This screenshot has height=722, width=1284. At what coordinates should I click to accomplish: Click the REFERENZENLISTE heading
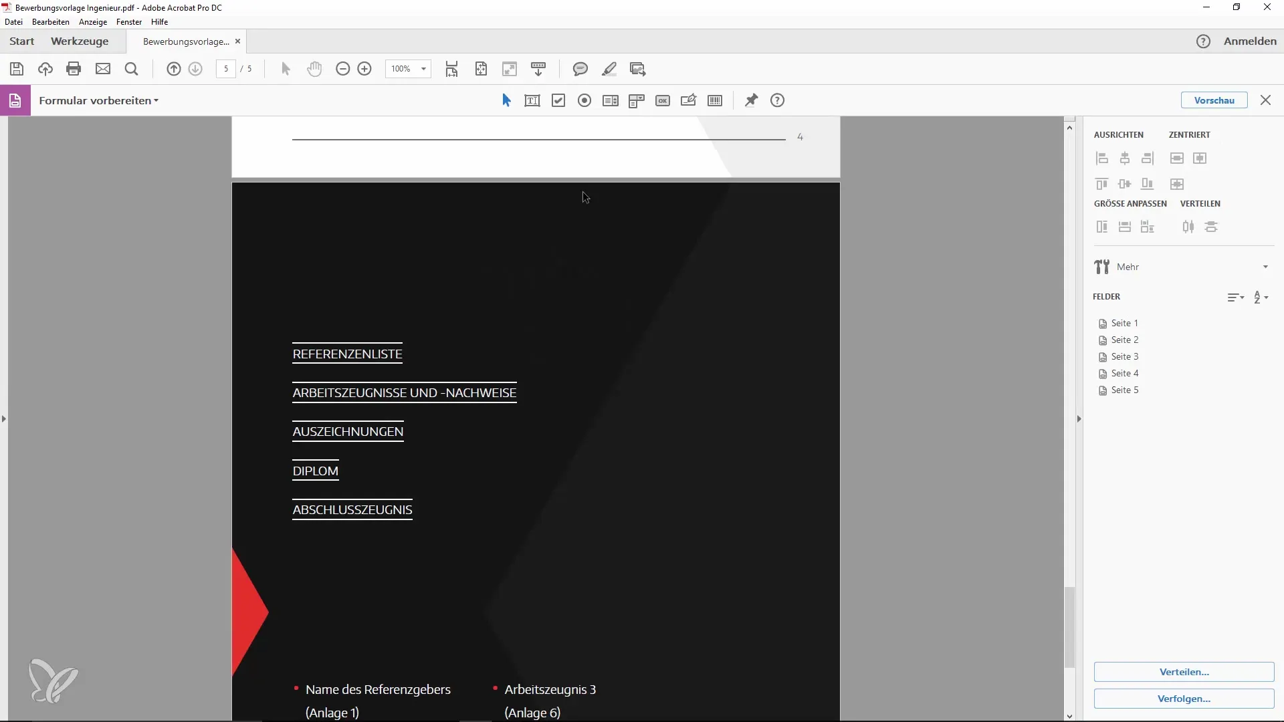[347, 354]
